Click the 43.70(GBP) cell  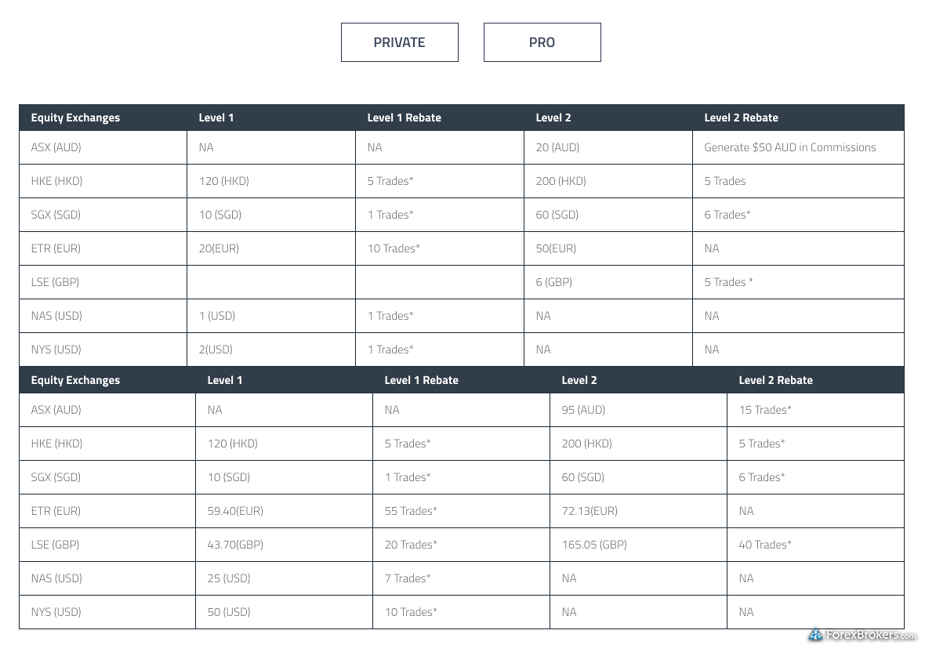284,545
